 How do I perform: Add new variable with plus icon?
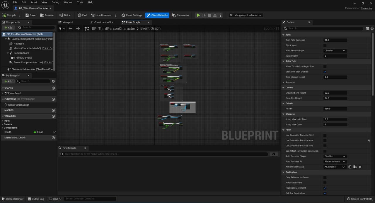pyautogui.click(x=53, y=116)
